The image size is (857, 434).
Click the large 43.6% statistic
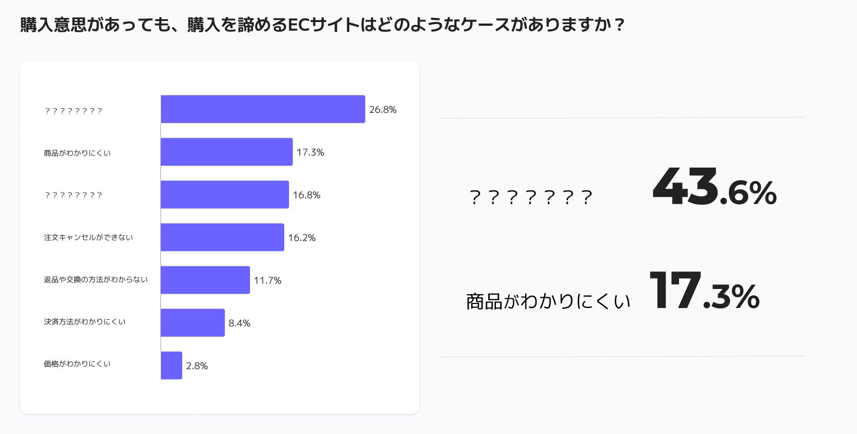coord(714,187)
